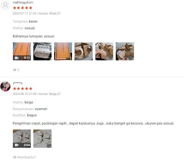Click the like count 3
The image size is (184, 160).
pos(18,70)
